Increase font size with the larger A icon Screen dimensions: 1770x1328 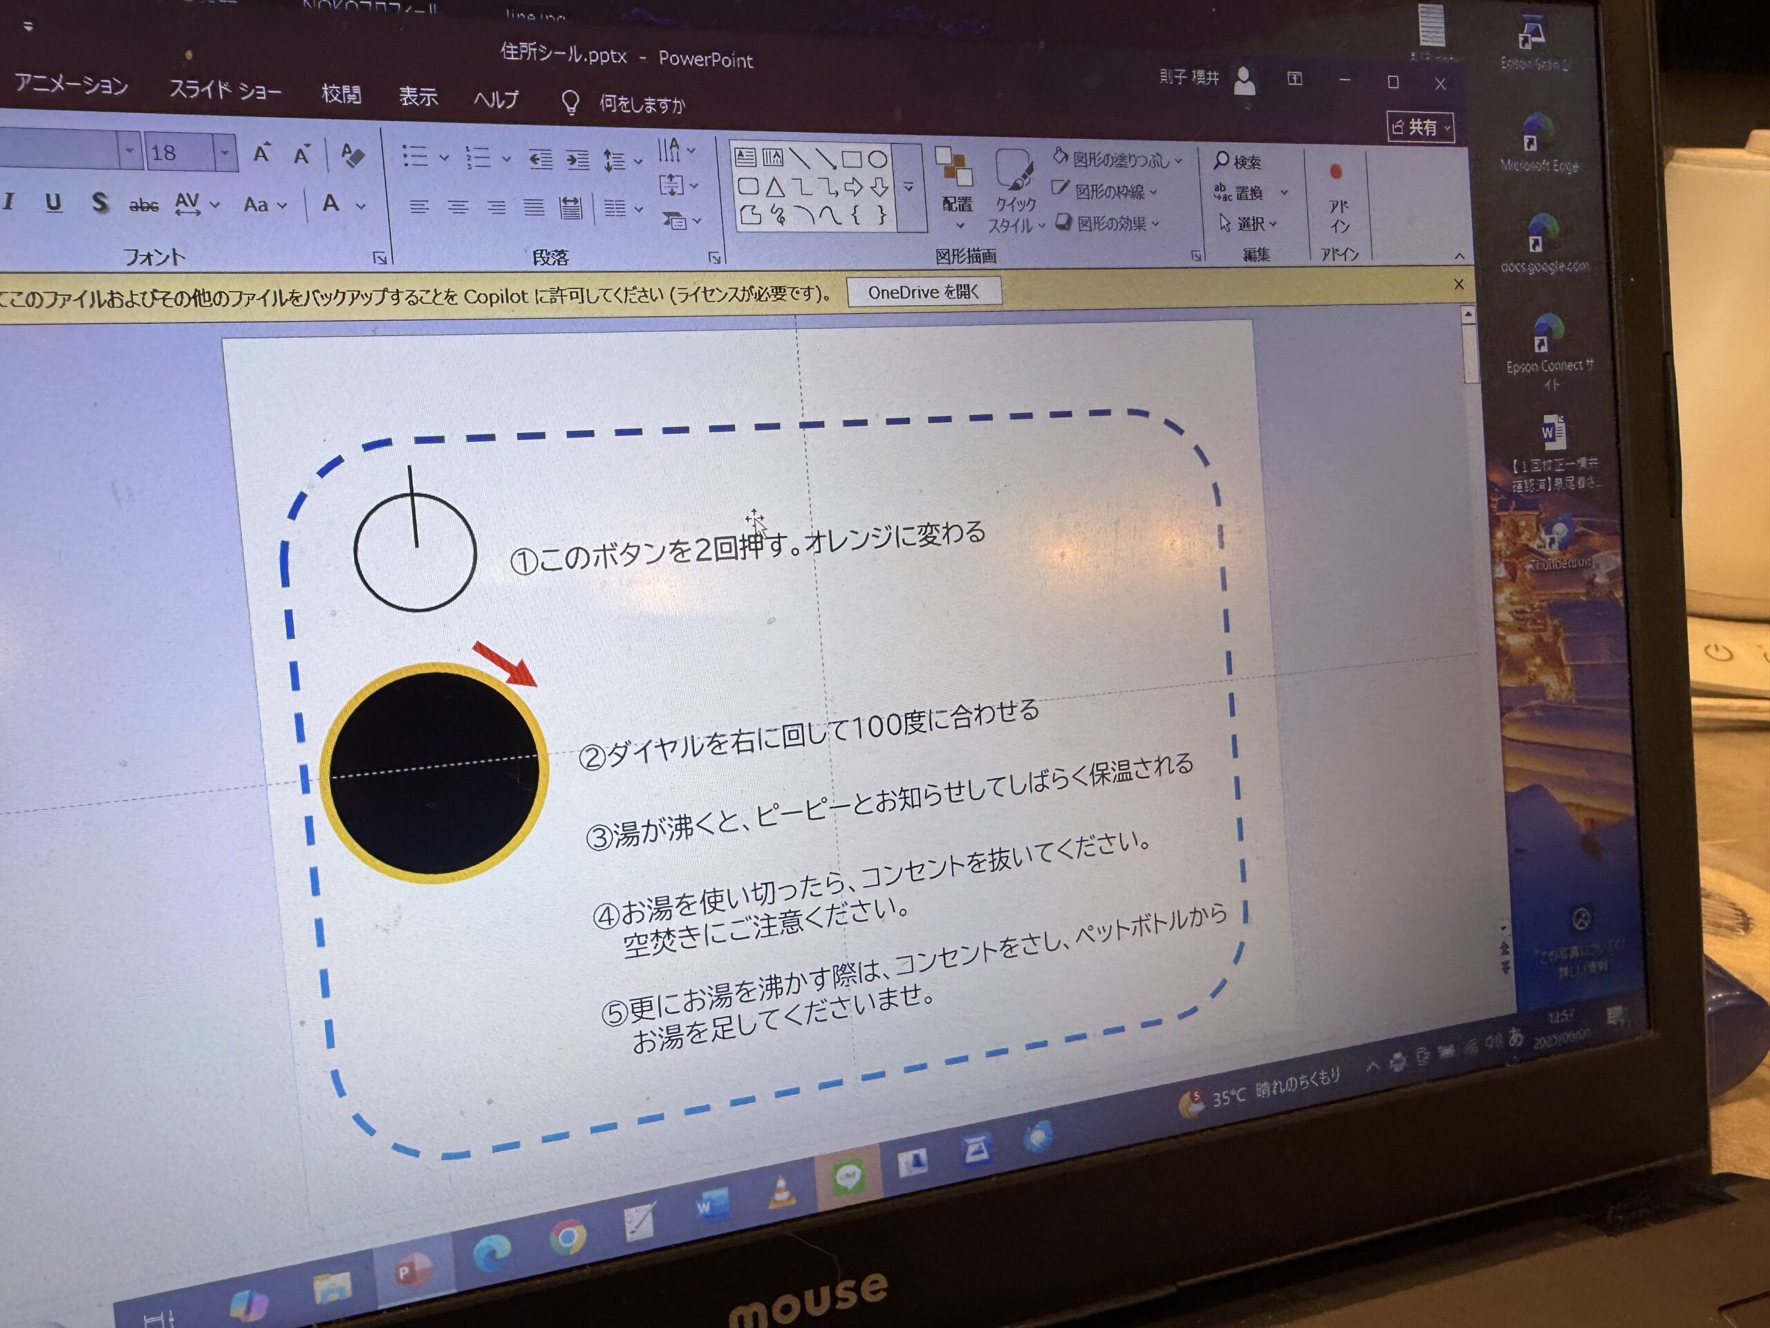pyautogui.click(x=261, y=153)
